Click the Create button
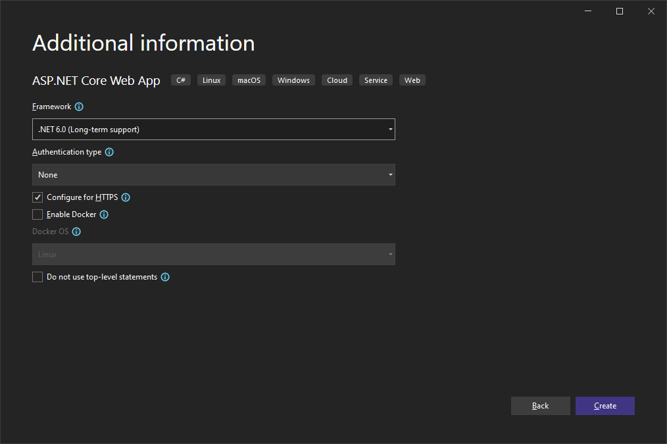667x444 pixels. coord(605,406)
